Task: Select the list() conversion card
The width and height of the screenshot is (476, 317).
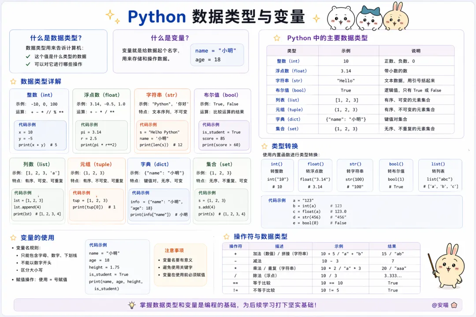Action: (440, 175)
